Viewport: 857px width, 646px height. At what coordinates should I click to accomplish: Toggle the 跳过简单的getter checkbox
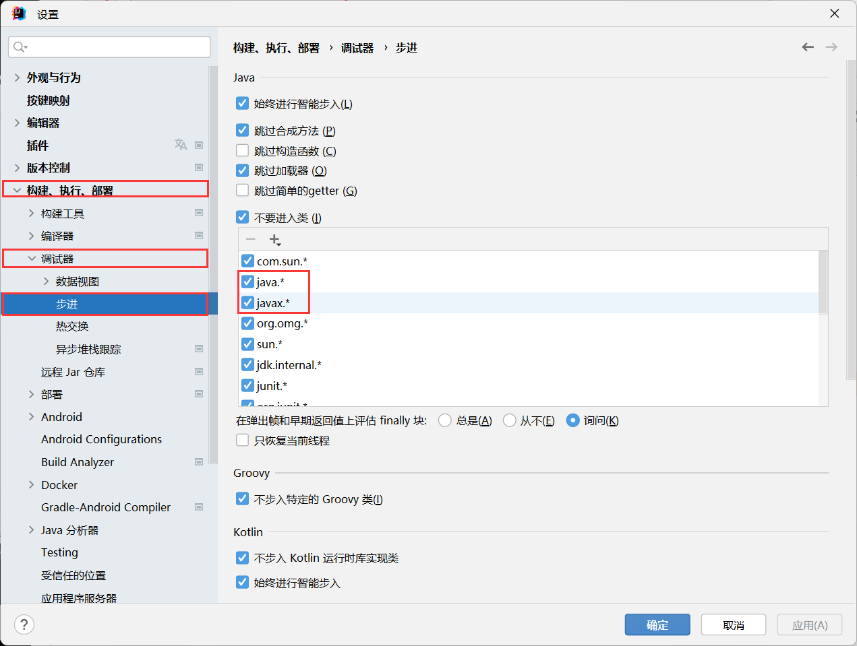pyautogui.click(x=243, y=191)
